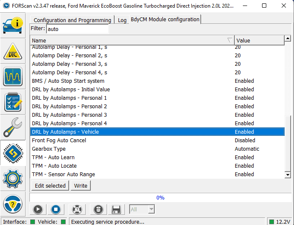
Task: Click the scrollbar up arrow
Action: coord(288,39)
